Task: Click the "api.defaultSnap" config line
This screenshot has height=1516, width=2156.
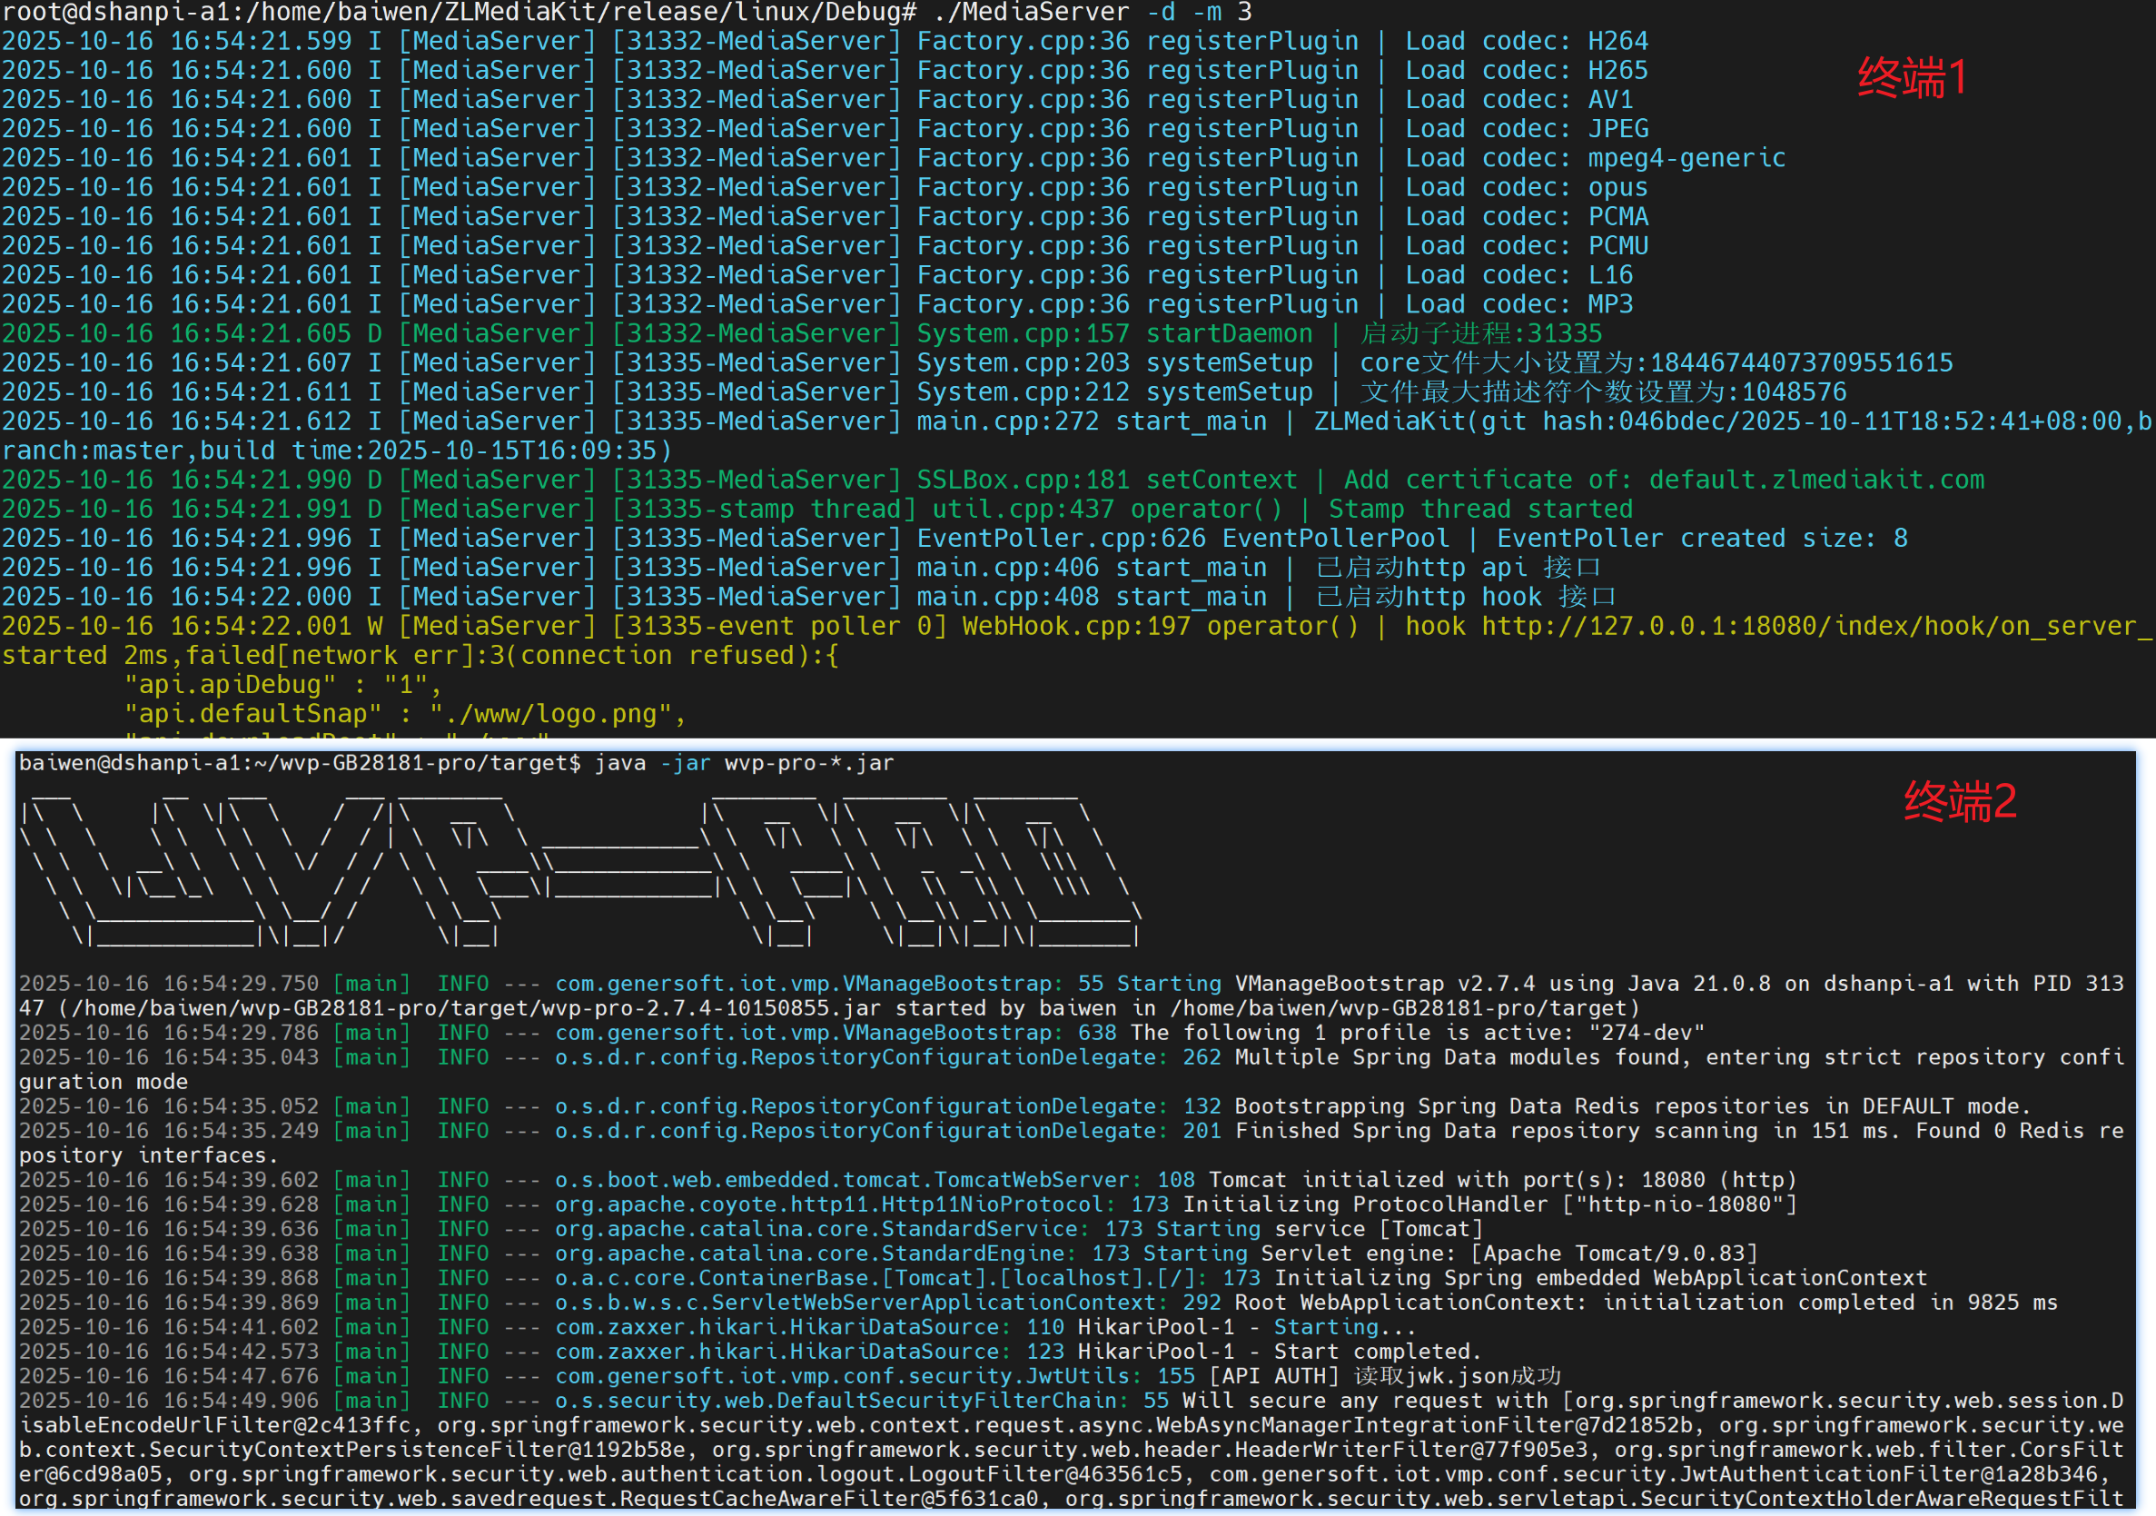Action: pos(404,714)
